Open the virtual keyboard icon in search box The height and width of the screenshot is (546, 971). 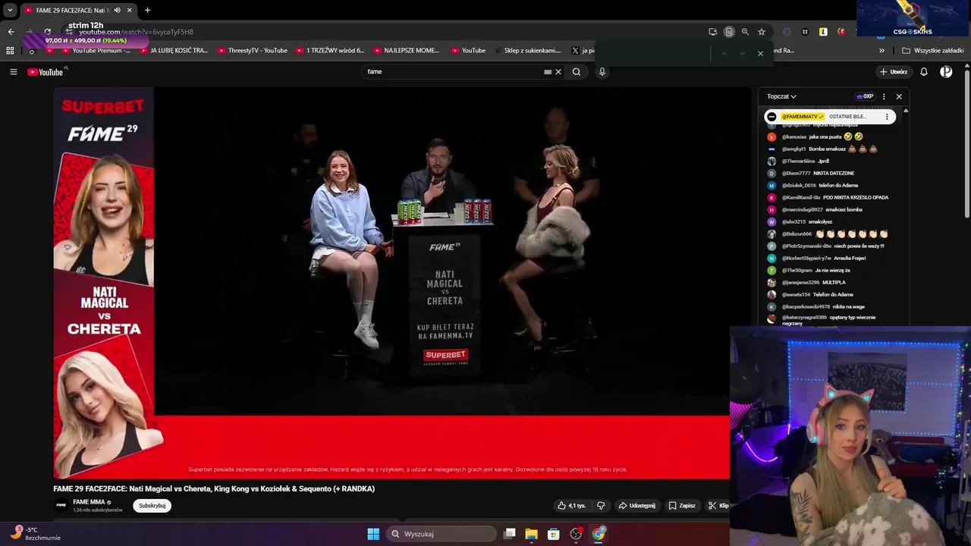point(548,72)
